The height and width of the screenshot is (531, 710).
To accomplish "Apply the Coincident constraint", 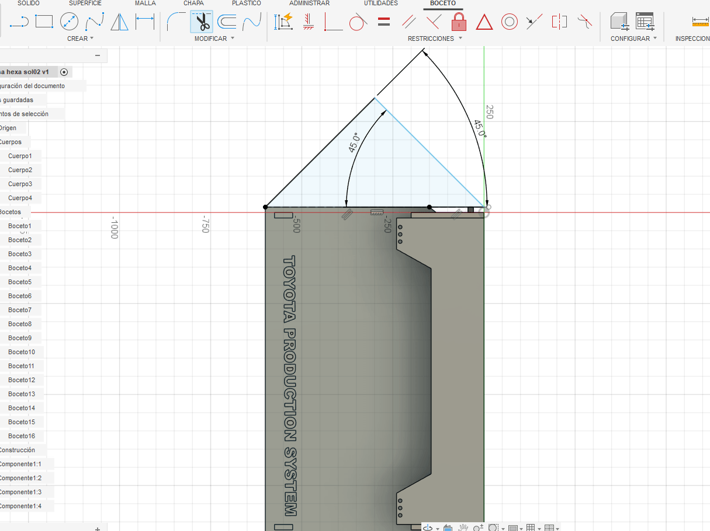I will pos(334,23).
